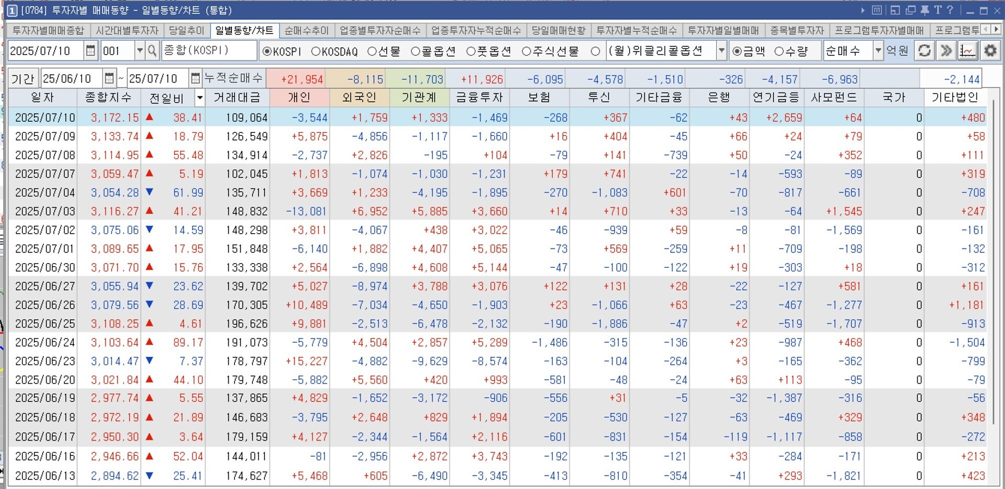Click the 종합(KOSPI) name field

(209, 51)
